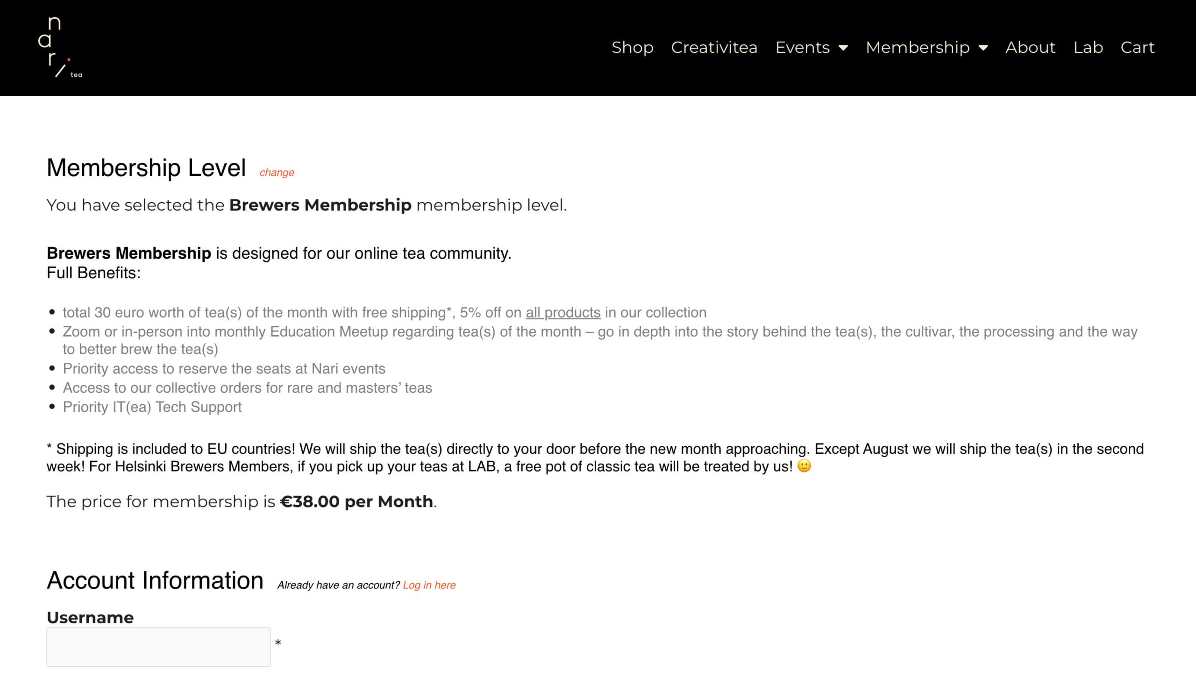Screen dimensions: 1196x677
Task: Click the Cart navigation icon
Action: coord(1138,47)
